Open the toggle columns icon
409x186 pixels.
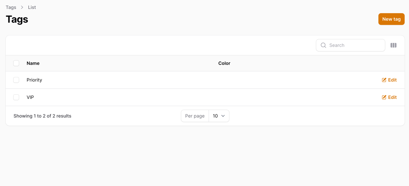[x=393, y=45]
